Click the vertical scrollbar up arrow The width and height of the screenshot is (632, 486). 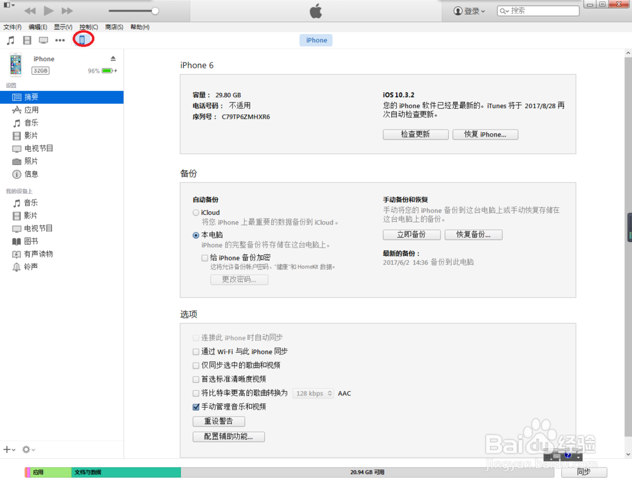(x=628, y=53)
